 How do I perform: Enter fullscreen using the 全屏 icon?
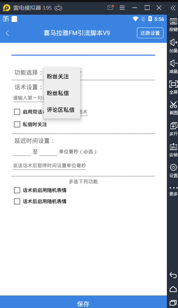coord(173,87)
